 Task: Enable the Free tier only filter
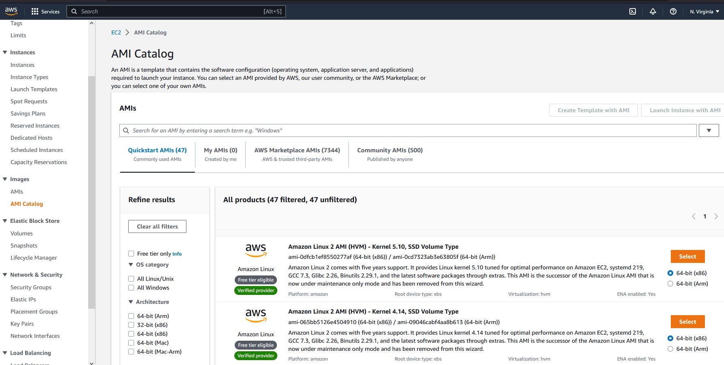pyautogui.click(x=131, y=254)
